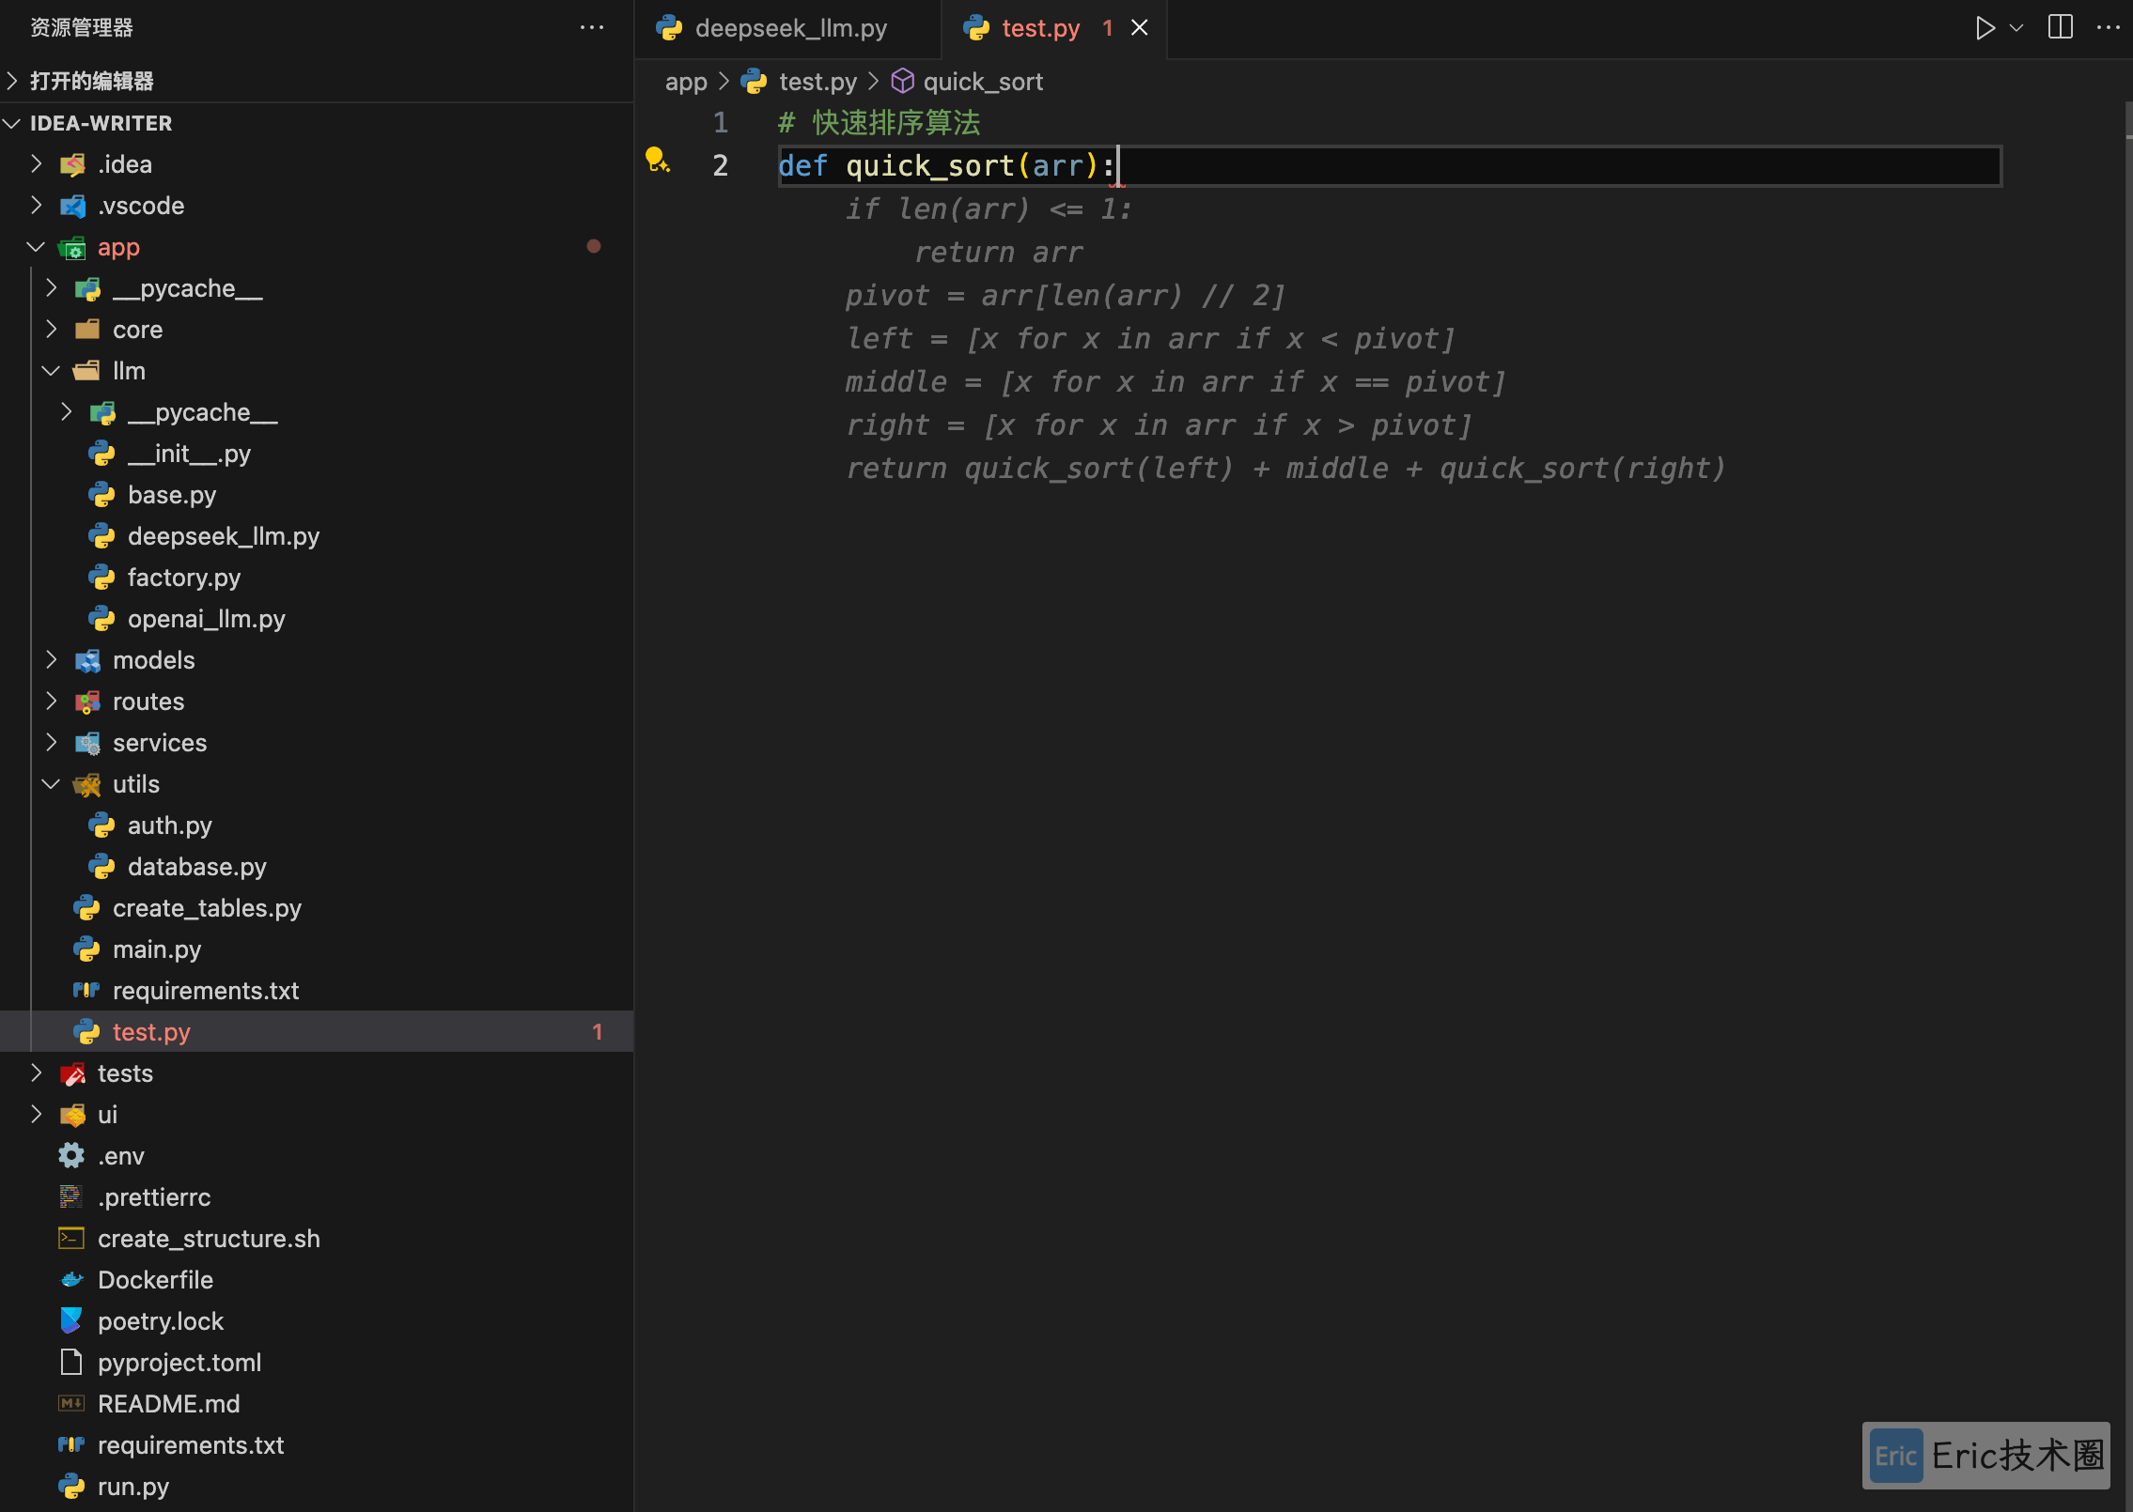Click the test.py breadcrumb segment
This screenshot has height=1512, width=2133.
[x=817, y=82]
